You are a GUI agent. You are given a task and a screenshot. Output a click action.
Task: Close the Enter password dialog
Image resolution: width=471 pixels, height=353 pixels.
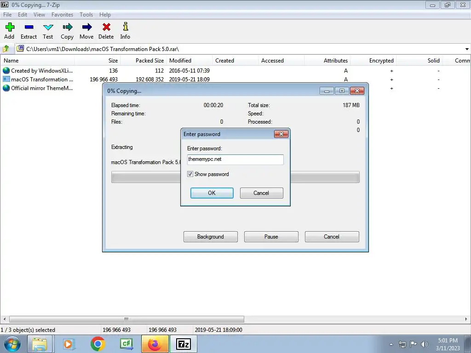pyautogui.click(x=281, y=134)
